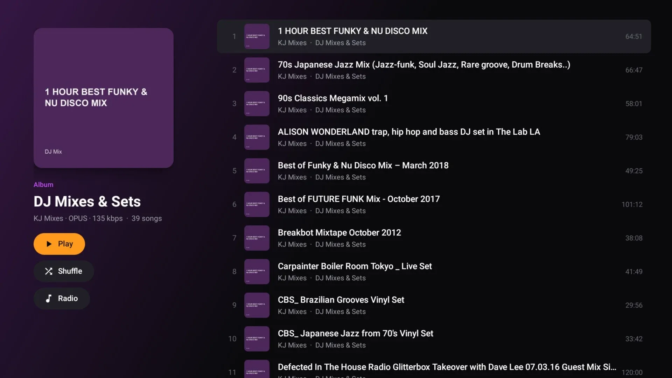Click thumbnail of Funky & Nu Disco March 2018
This screenshot has height=378, width=672.
(257, 171)
